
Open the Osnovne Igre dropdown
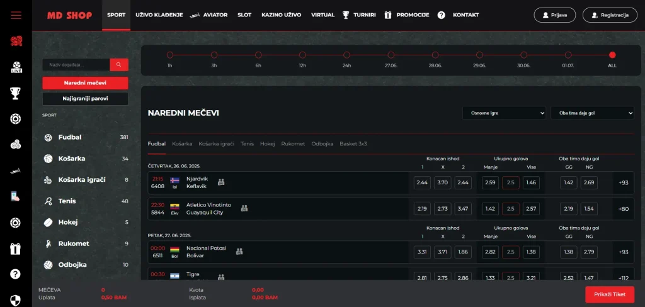coord(504,113)
